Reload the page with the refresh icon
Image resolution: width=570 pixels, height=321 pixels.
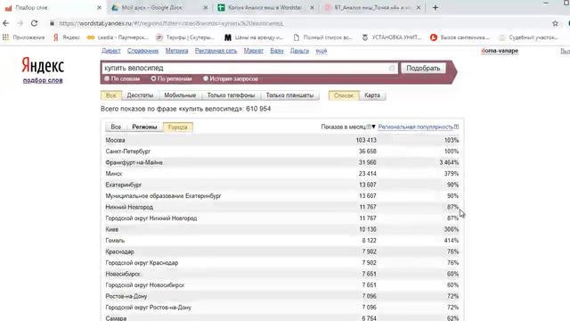[x=34, y=23]
